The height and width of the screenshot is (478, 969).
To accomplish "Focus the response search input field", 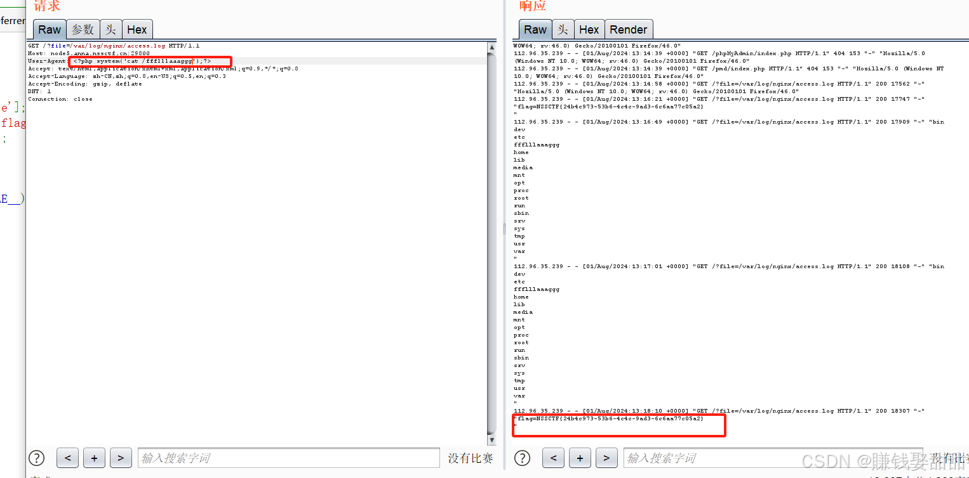I will click(773, 458).
